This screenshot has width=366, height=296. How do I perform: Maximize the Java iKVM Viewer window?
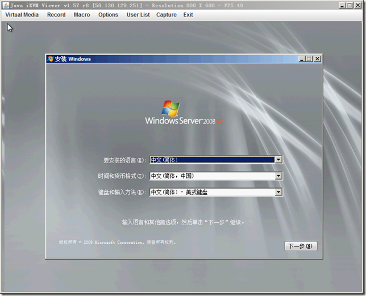tap(350, 5)
